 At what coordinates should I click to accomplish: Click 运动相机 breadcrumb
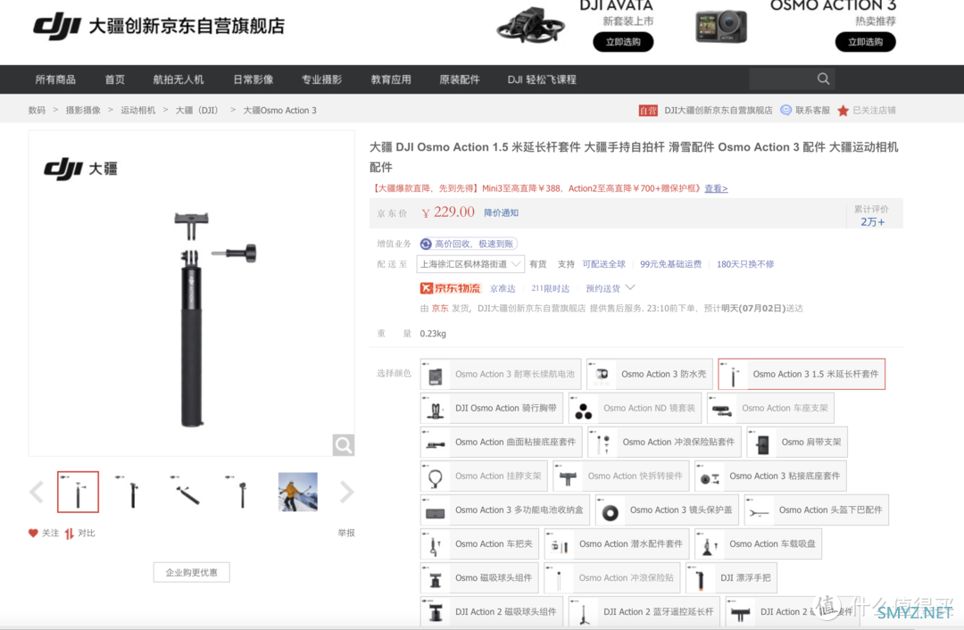point(137,110)
